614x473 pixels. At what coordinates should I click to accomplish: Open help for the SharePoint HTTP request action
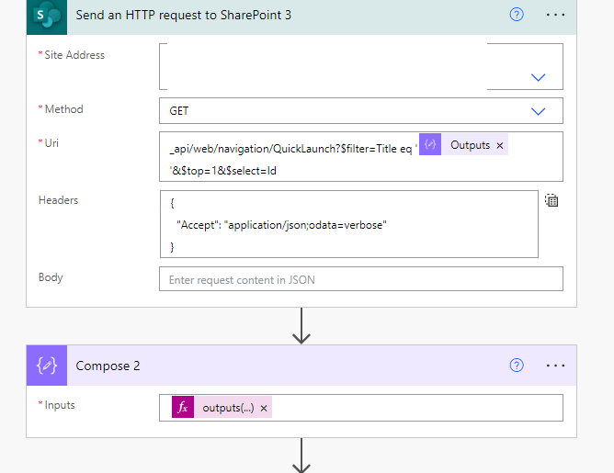pyautogui.click(x=517, y=16)
